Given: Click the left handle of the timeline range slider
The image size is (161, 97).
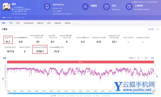Looking at the screenshot, I should tap(8, 93).
